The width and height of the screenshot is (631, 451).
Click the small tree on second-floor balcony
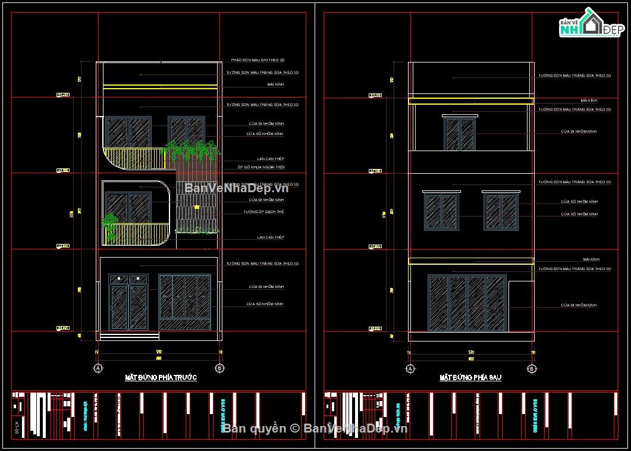click(x=109, y=228)
